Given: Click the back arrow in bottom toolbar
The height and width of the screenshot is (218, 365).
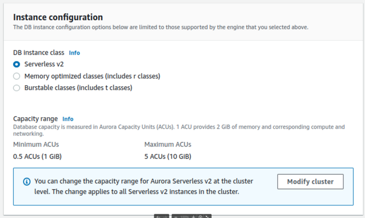Looking at the screenshot, I should [x=158, y=217].
